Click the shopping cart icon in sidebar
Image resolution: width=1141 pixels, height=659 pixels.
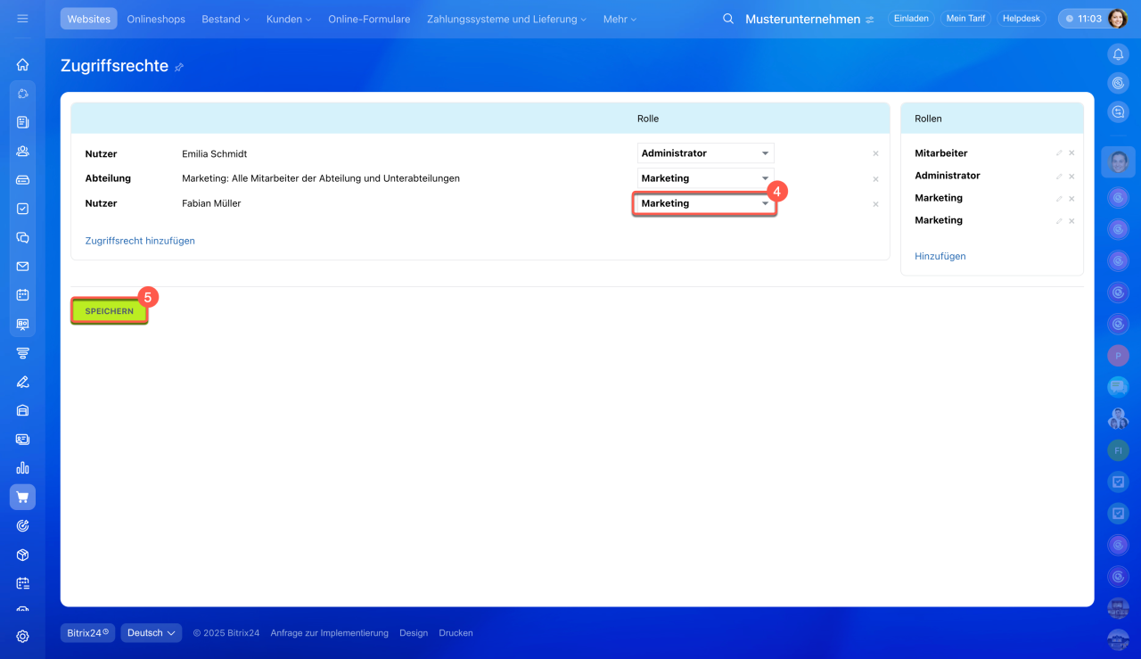22,497
